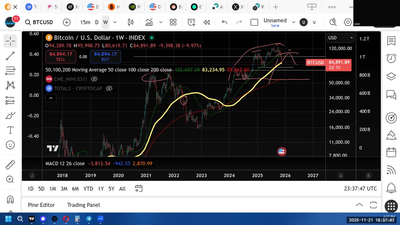
Task: Set chart range to 5Y
Action: [111, 189]
